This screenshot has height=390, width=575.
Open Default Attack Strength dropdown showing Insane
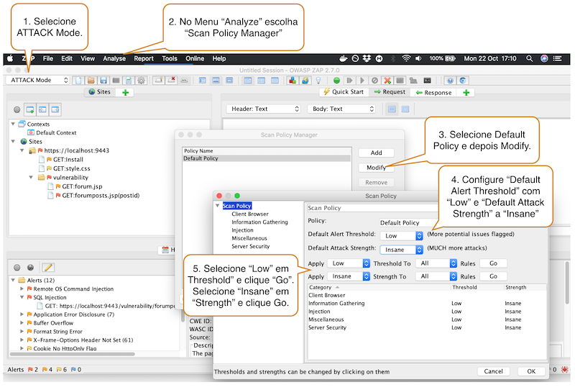pos(402,250)
